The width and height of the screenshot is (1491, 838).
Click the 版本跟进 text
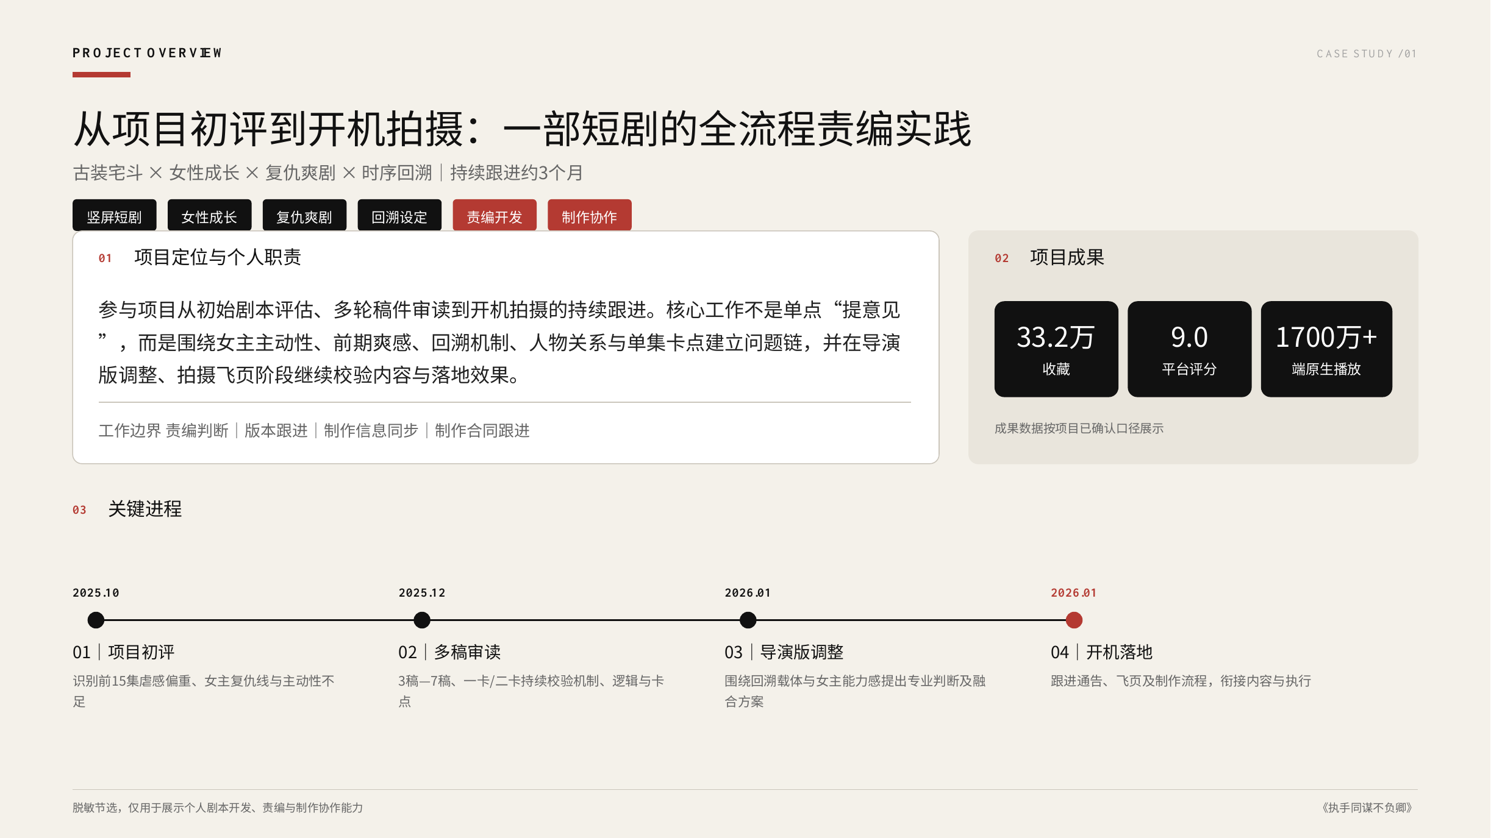click(276, 431)
